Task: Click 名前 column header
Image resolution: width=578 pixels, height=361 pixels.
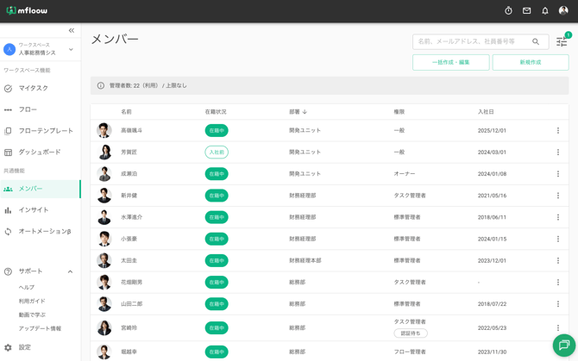Action: (x=127, y=112)
